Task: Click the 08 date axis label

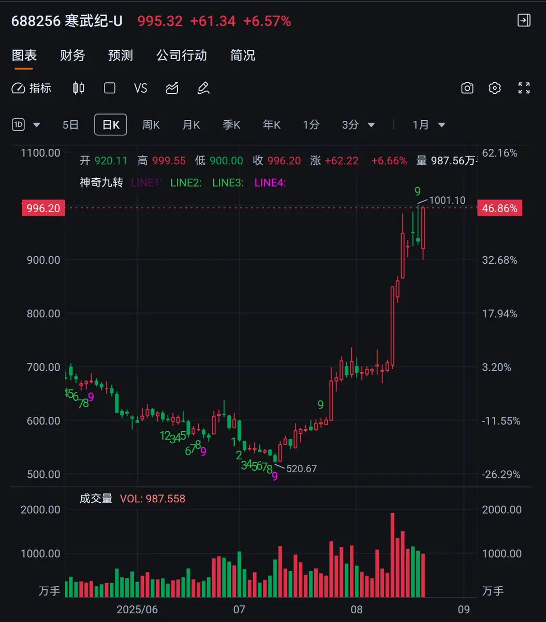Action: pyautogui.click(x=356, y=609)
